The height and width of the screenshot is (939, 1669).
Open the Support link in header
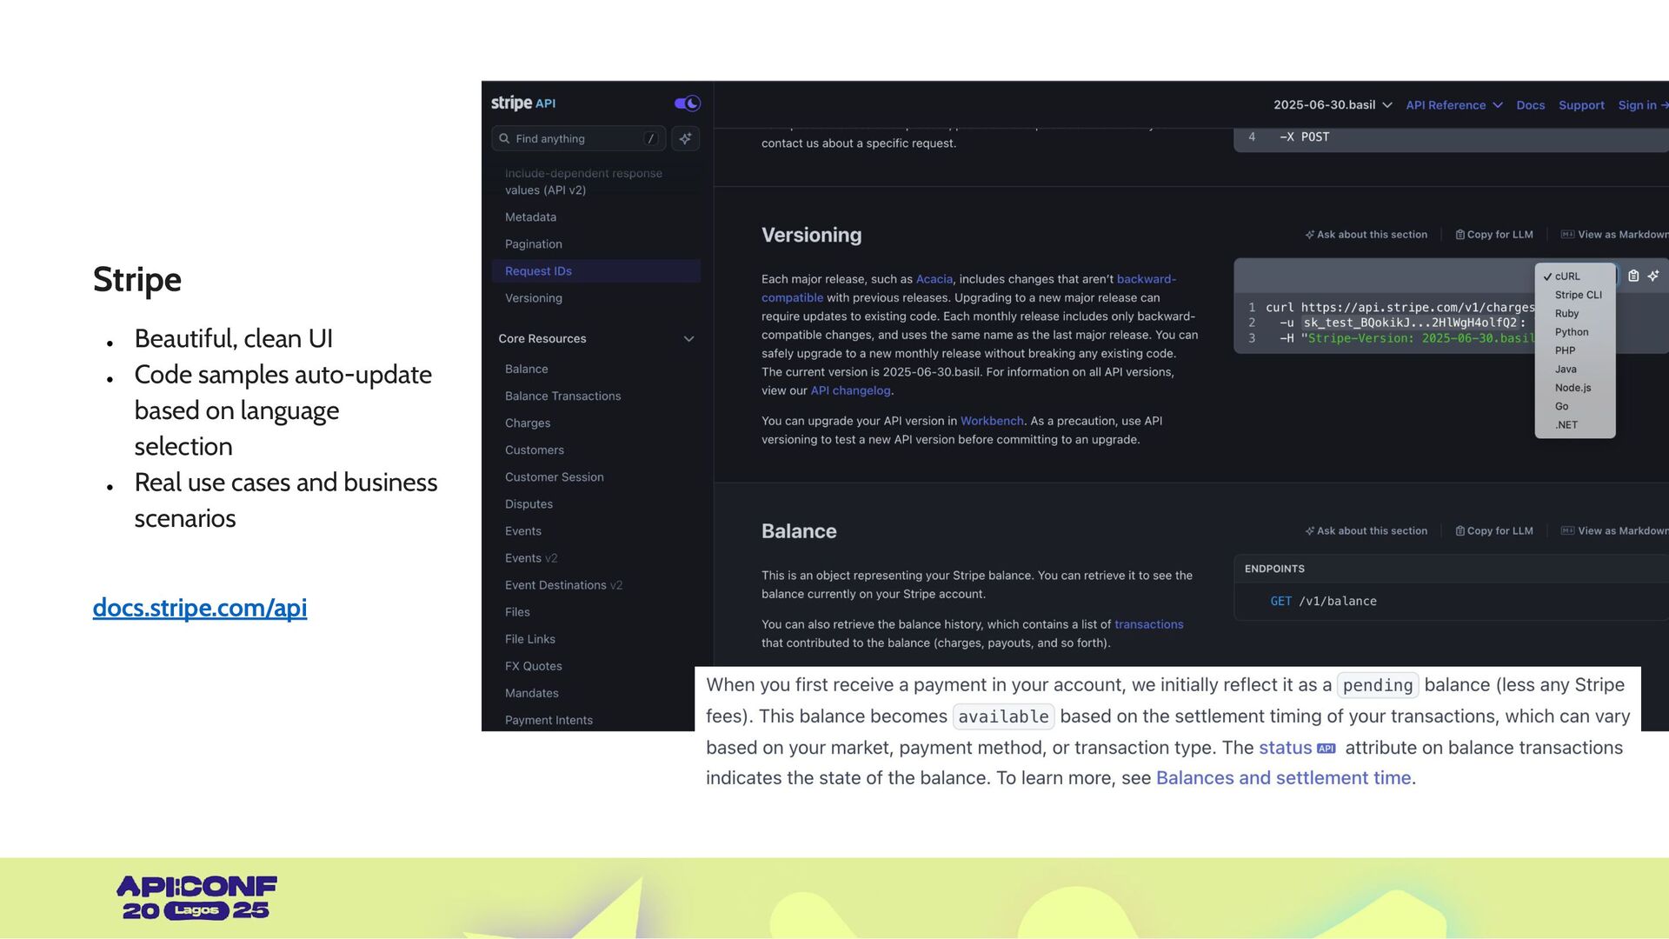pos(1581,105)
